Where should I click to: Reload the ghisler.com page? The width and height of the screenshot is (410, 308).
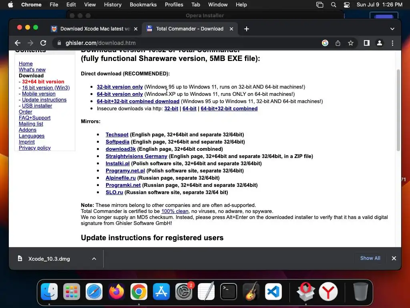(x=43, y=43)
